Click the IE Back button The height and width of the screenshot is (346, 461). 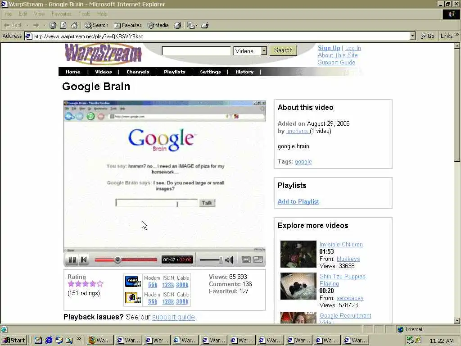13,25
